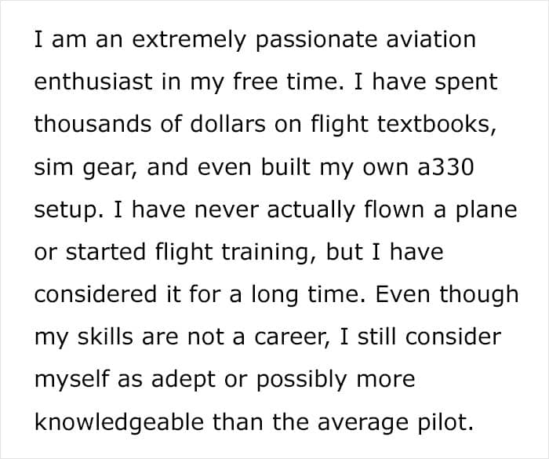
Task: Click the word "thousands" in third line
Action: 93,124
